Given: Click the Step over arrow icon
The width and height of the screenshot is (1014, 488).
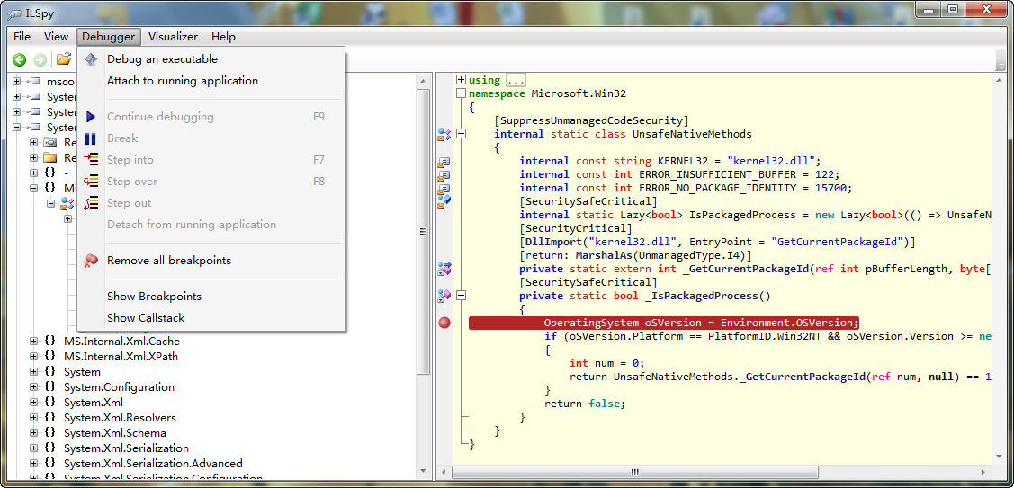Looking at the screenshot, I should [91, 181].
